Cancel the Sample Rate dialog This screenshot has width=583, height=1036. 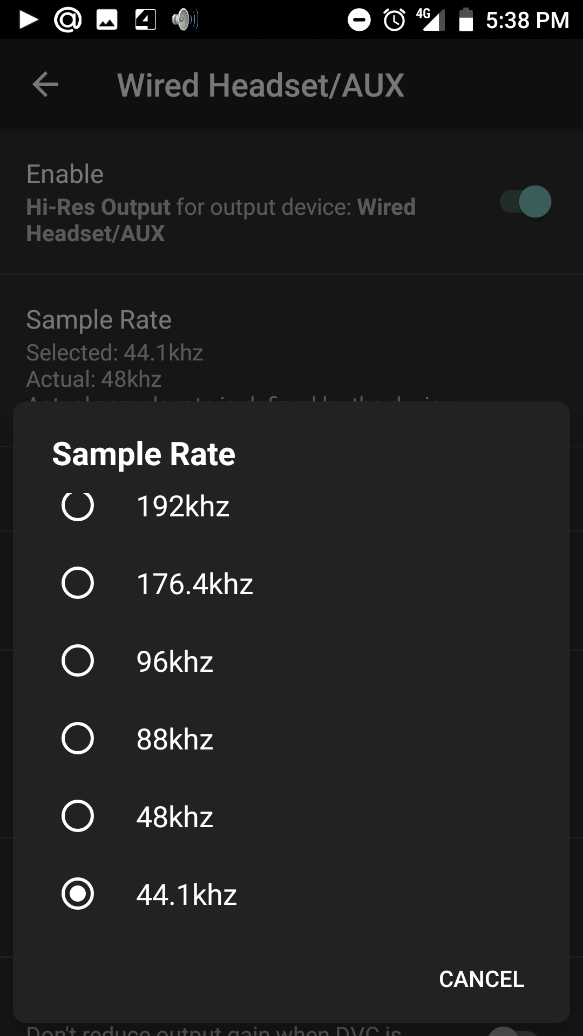(482, 979)
